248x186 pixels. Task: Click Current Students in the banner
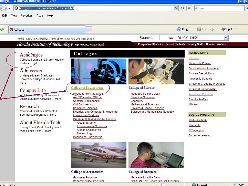coord(175,44)
